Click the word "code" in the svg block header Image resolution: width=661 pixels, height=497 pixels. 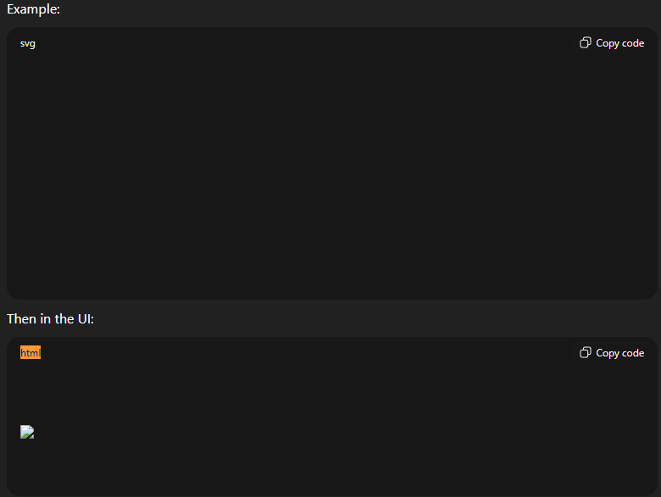(633, 43)
